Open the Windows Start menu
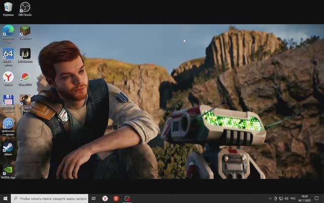This screenshot has height=203, width=324. click(6, 198)
